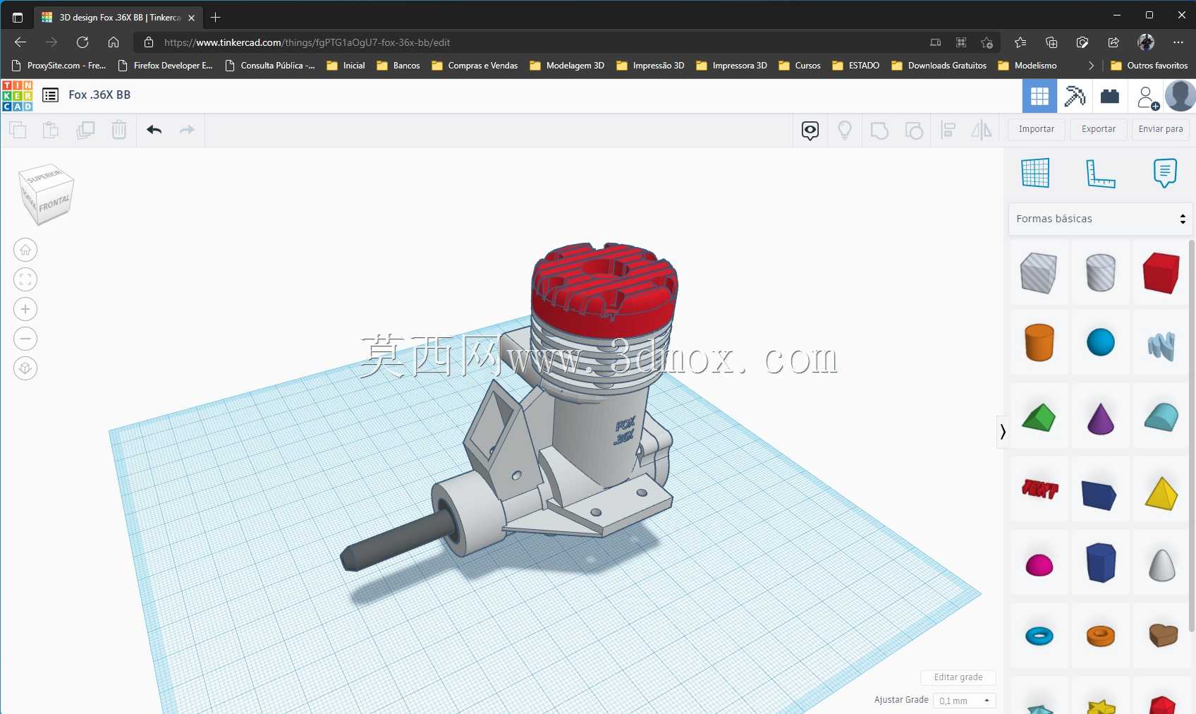The image size is (1196, 714).
Task: Select the Scribble shape
Action: [1161, 345]
